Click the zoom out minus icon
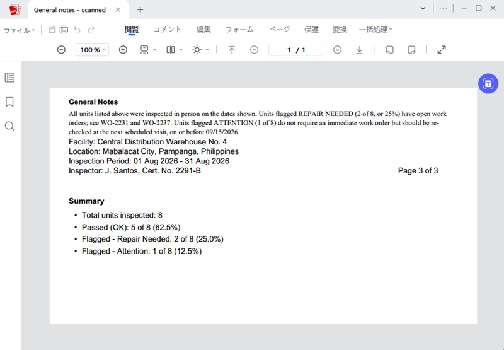The image size is (504, 350). pos(61,50)
